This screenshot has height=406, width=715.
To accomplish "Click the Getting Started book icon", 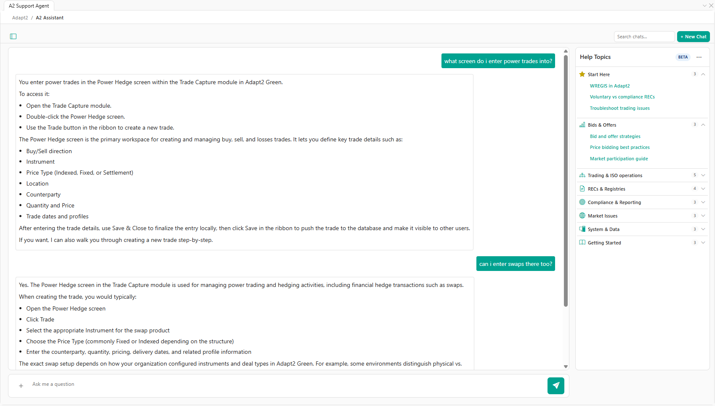I will point(582,243).
